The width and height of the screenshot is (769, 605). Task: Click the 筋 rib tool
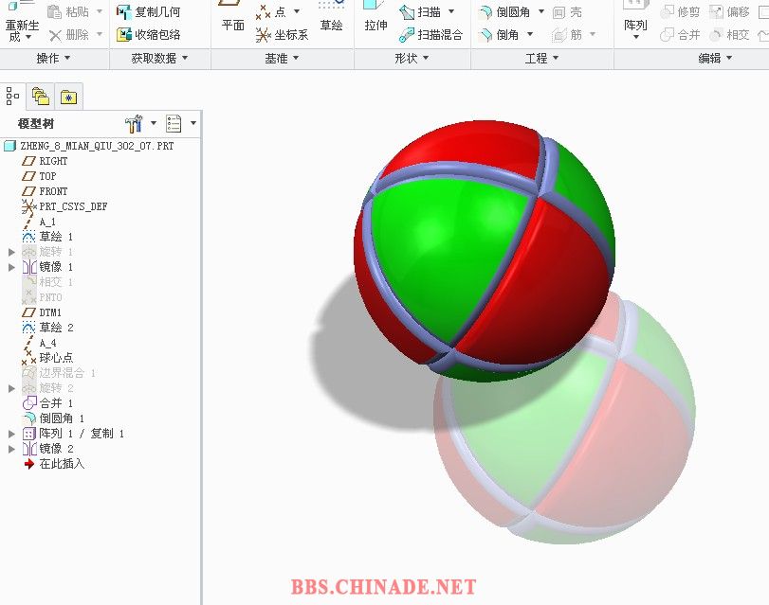click(567, 35)
